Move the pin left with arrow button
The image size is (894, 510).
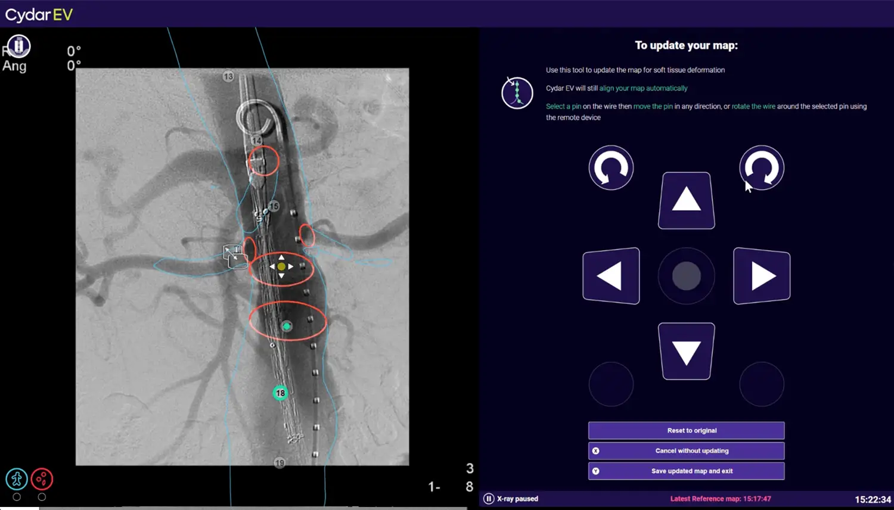pyautogui.click(x=611, y=276)
